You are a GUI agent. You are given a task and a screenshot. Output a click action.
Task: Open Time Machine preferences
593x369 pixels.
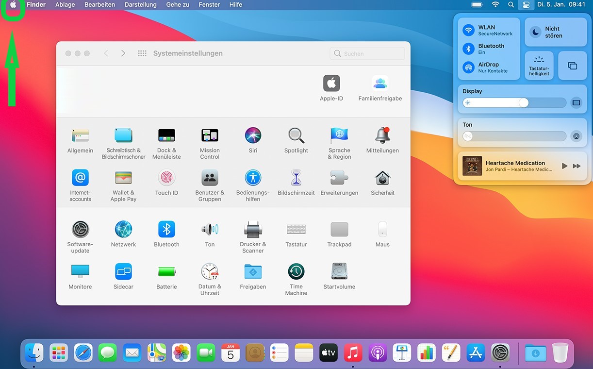pos(296,271)
